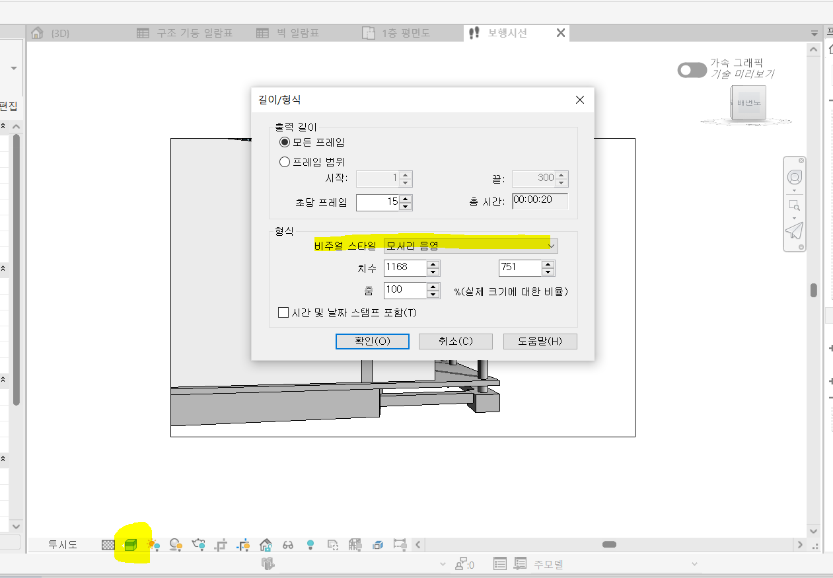833x578 pixels.
Task: Click the Steering Wheels navigation icon
Action: (x=794, y=178)
